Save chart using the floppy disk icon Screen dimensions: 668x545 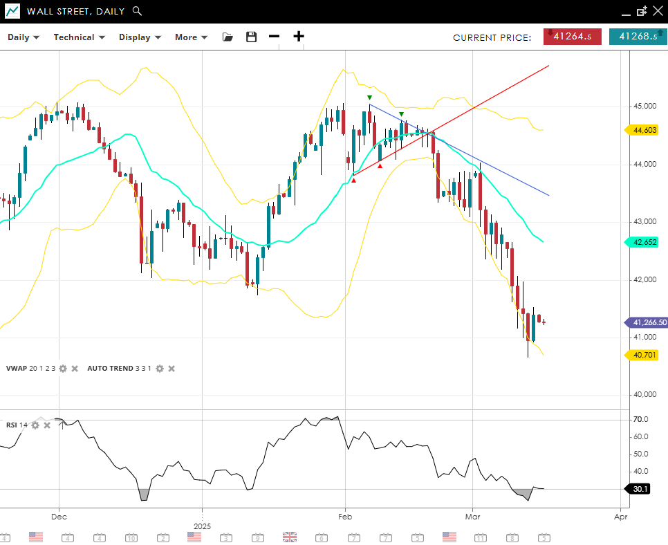click(251, 37)
